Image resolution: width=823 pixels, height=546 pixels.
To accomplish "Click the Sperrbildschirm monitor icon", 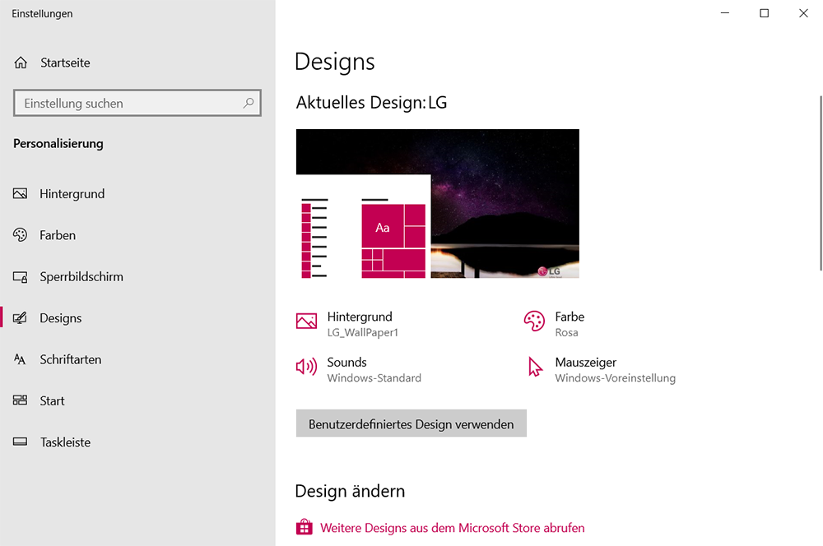I will pos(21,277).
